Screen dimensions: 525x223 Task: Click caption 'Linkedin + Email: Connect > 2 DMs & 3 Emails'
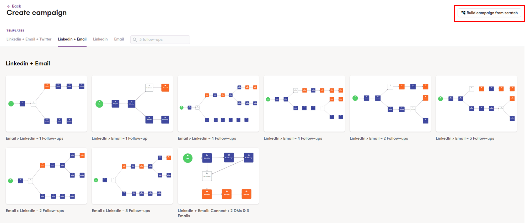pos(213,213)
